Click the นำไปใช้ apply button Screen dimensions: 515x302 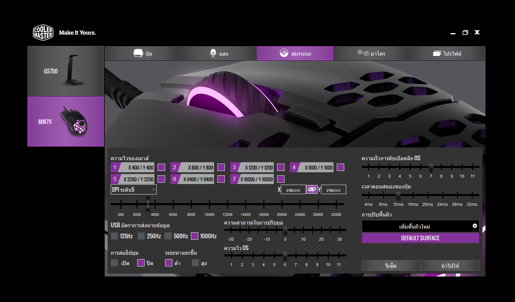450,265
